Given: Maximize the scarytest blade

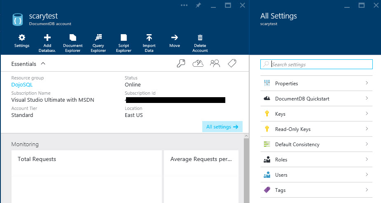Looking at the screenshot, I should (x=228, y=5).
